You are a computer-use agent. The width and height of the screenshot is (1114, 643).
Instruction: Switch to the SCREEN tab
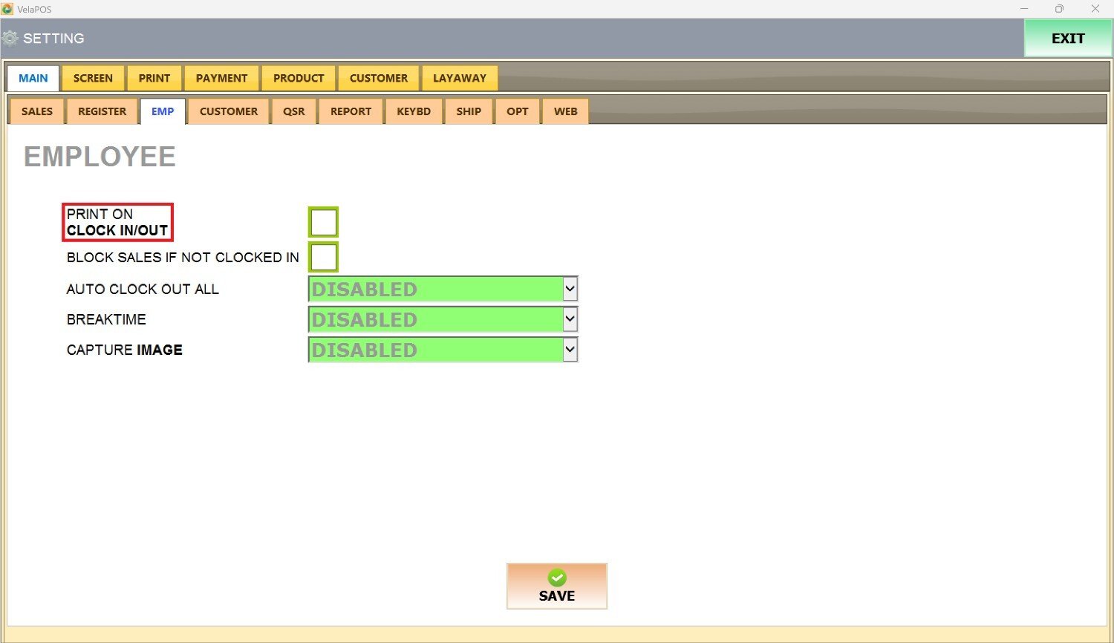tap(93, 78)
